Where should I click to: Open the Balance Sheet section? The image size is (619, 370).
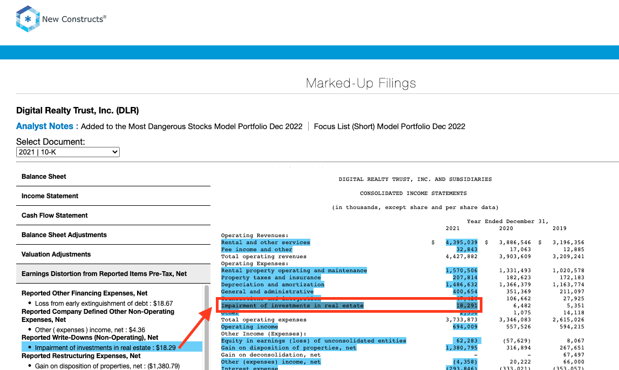pos(113,177)
